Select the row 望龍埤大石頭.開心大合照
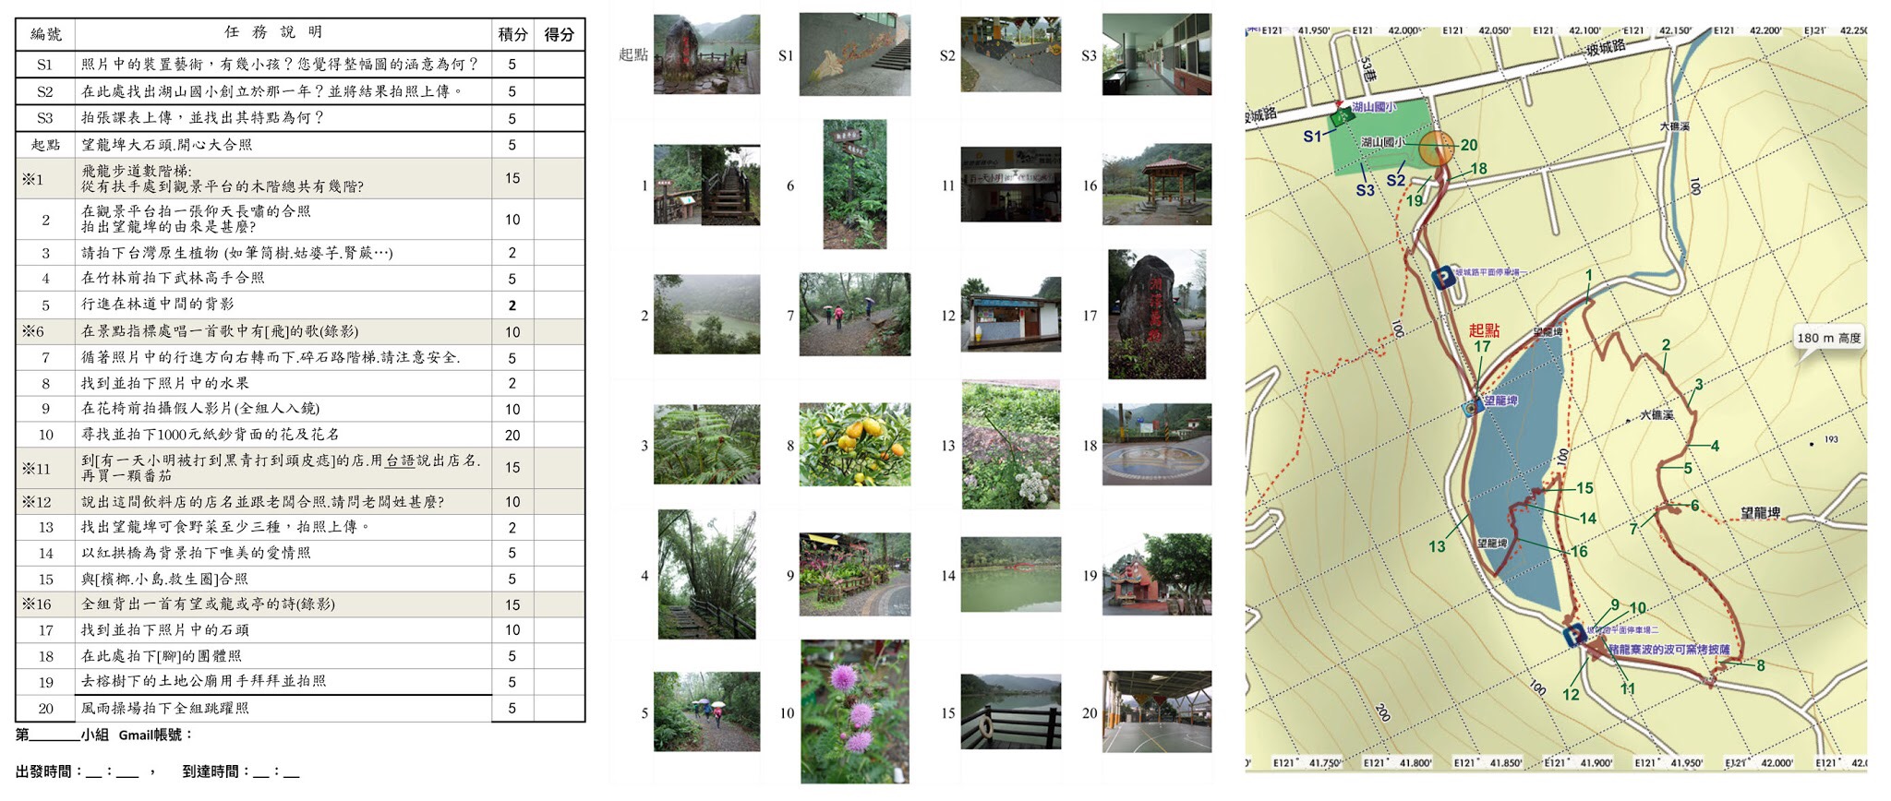Viewport: 1891px width, 801px height. click(x=300, y=145)
